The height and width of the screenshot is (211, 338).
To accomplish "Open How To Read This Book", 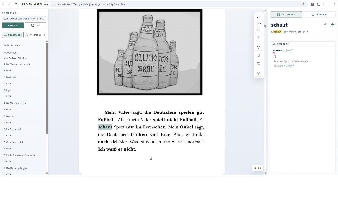I will click(x=16, y=58).
